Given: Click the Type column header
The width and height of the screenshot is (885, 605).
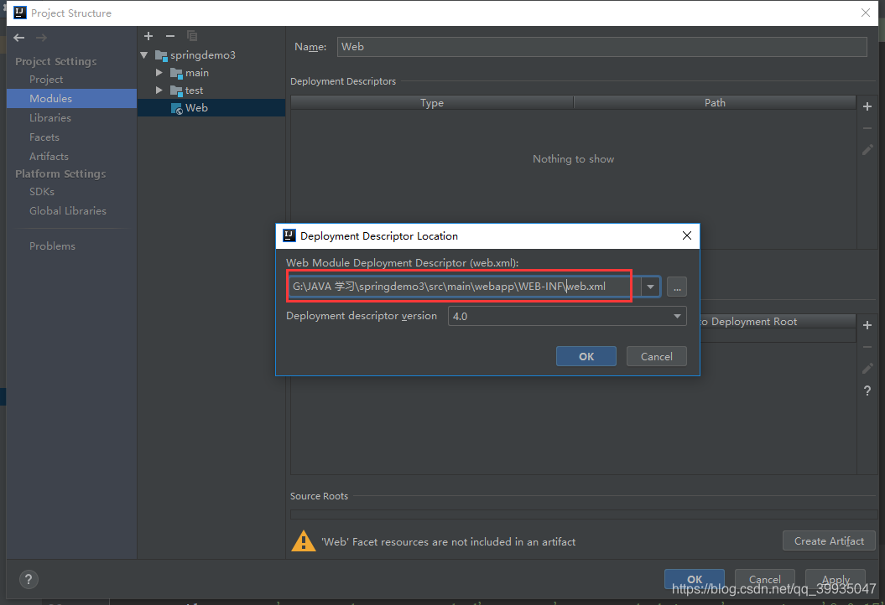Looking at the screenshot, I should coord(432,102).
